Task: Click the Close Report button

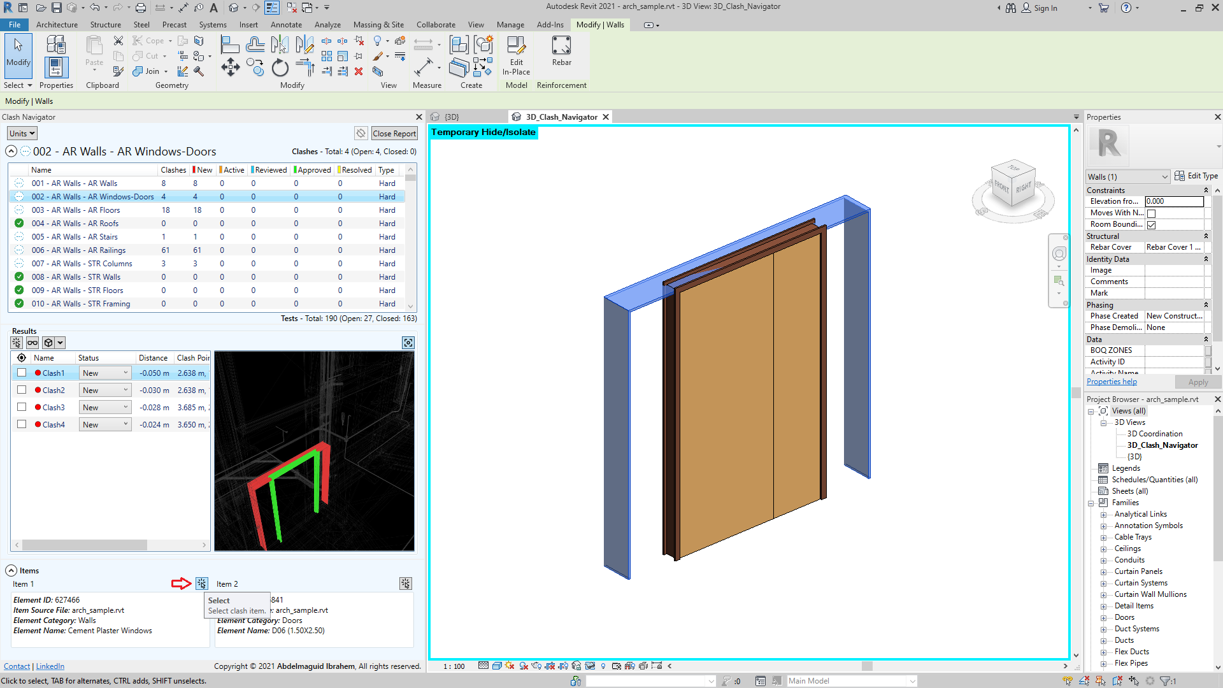Action: coord(394,133)
